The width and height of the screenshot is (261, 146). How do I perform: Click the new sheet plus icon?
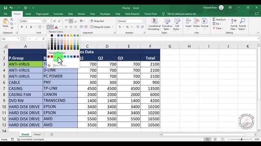(52, 135)
